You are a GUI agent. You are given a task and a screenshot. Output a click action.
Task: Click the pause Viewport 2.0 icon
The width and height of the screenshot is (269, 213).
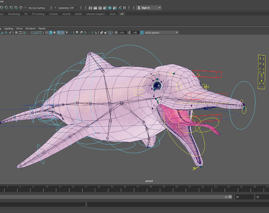[124, 8]
